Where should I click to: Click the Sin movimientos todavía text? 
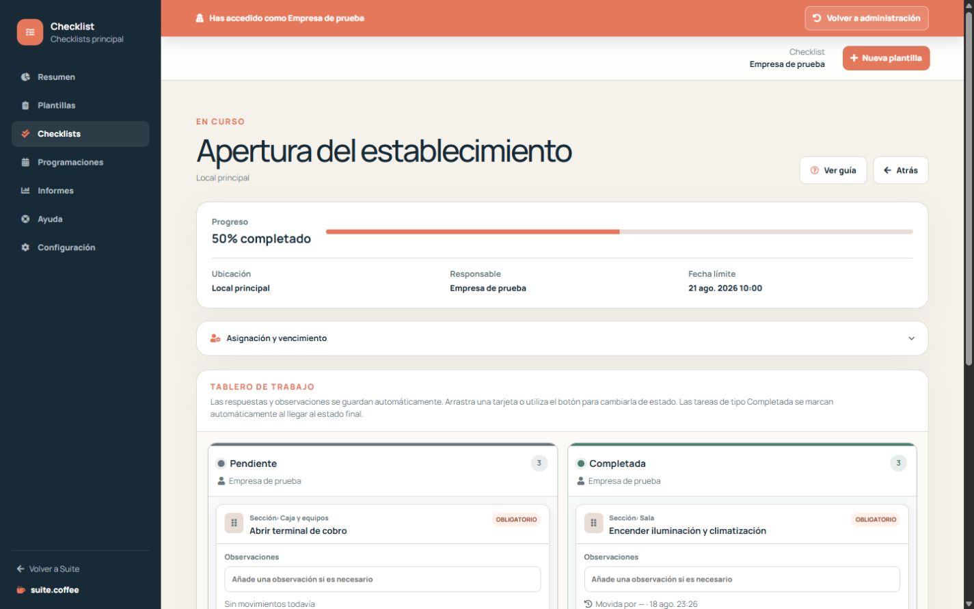coord(270,604)
